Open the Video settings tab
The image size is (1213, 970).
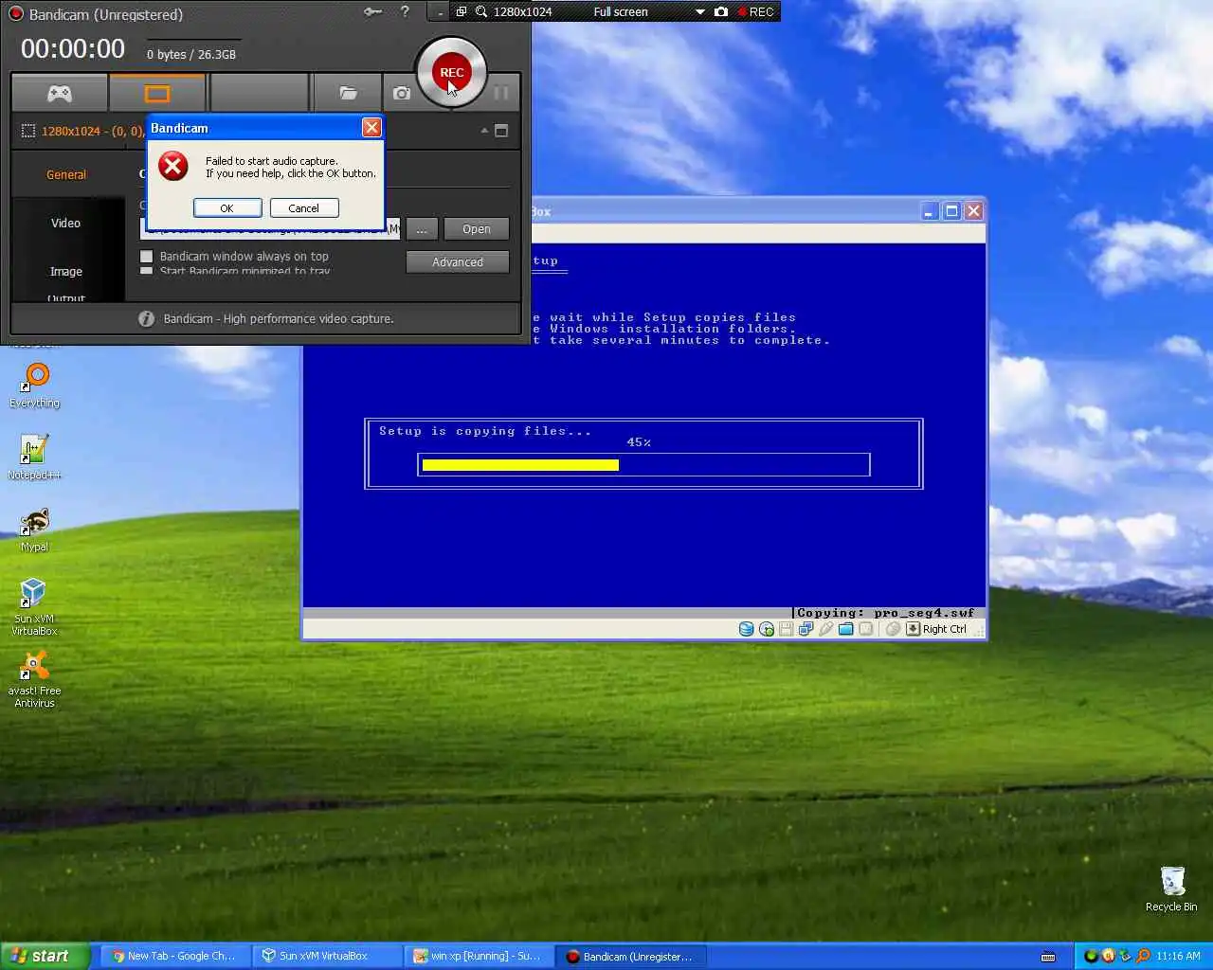pyautogui.click(x=66, y=223)
